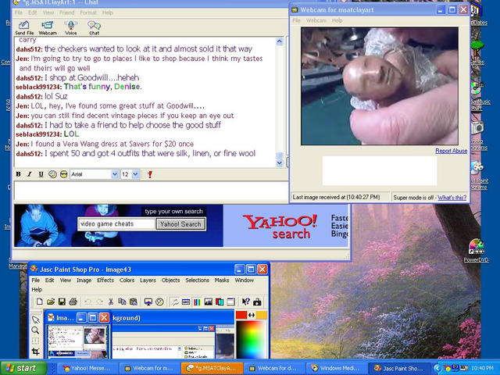
Task: Open the Colors menu in Paint Shop Pro
Action: [x=127, y=280]
